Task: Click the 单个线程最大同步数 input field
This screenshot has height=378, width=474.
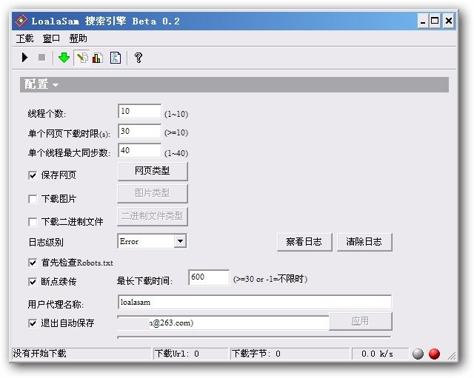Action: click(139, 150)
